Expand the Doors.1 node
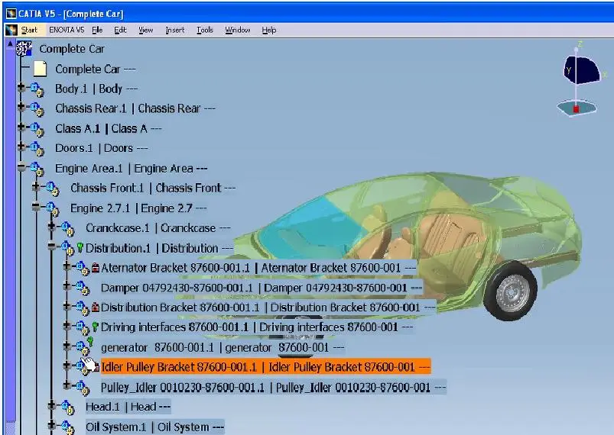This screenshot has height=435, width=614. click(x=21, y=147)
